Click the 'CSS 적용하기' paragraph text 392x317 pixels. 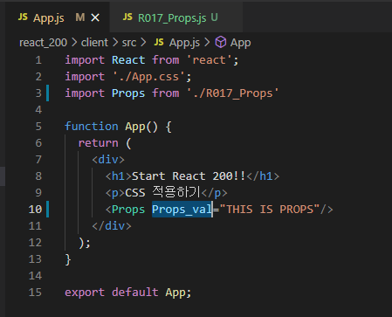163,193
